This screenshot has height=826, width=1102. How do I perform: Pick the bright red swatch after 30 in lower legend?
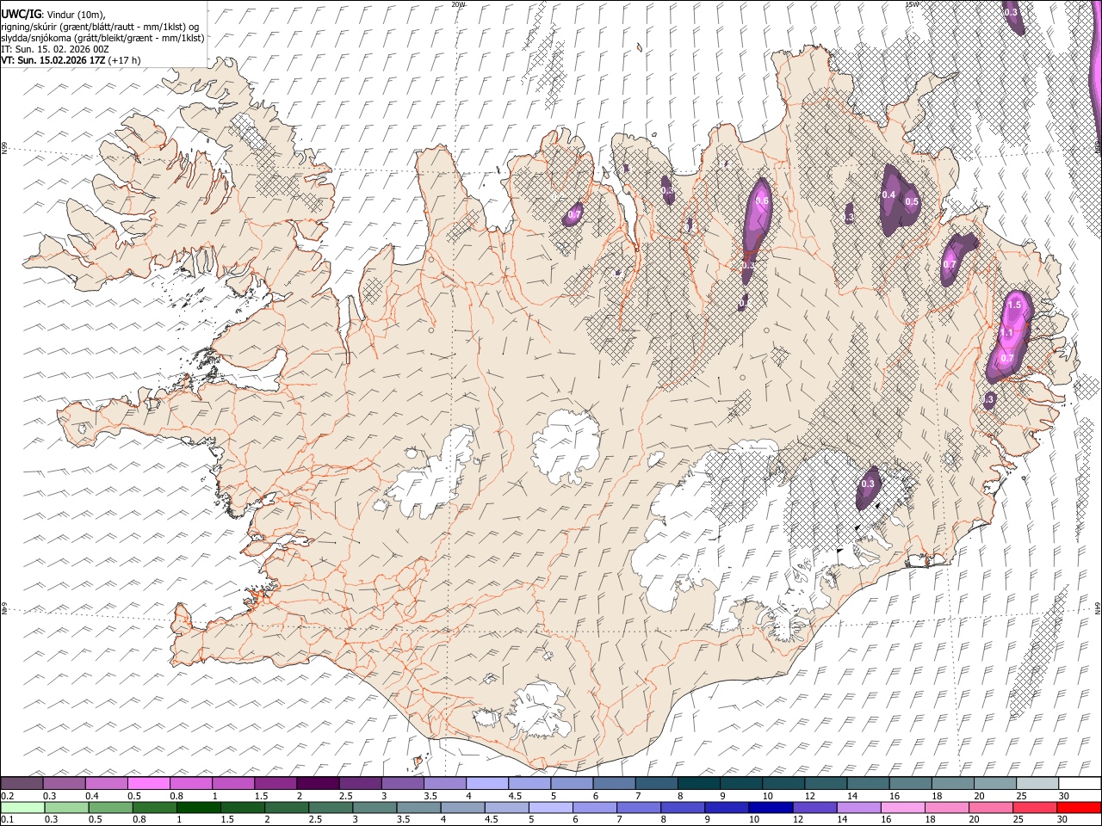[1078, 808]
